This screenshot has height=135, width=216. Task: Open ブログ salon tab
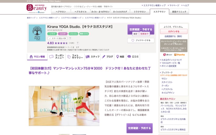pos(107,57)
